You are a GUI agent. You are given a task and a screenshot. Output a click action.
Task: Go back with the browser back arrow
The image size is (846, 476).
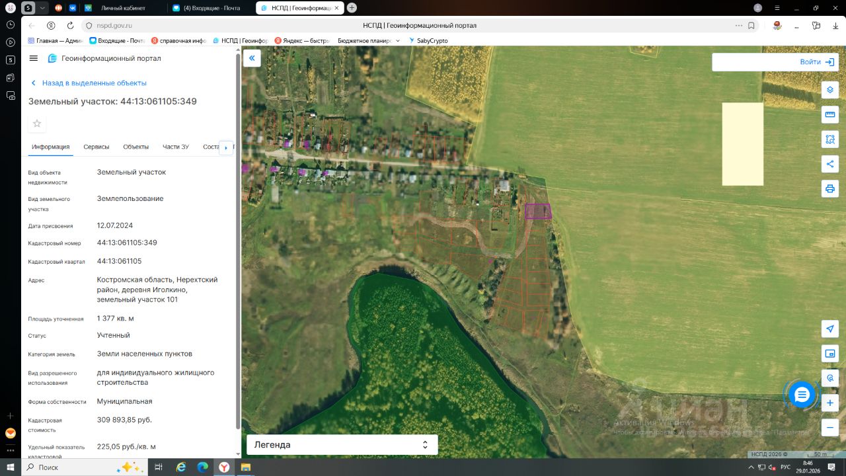coord(32,26)
